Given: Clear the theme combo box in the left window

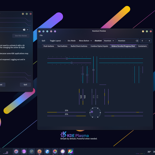Looking at the screenshot, I should [24, 30].
